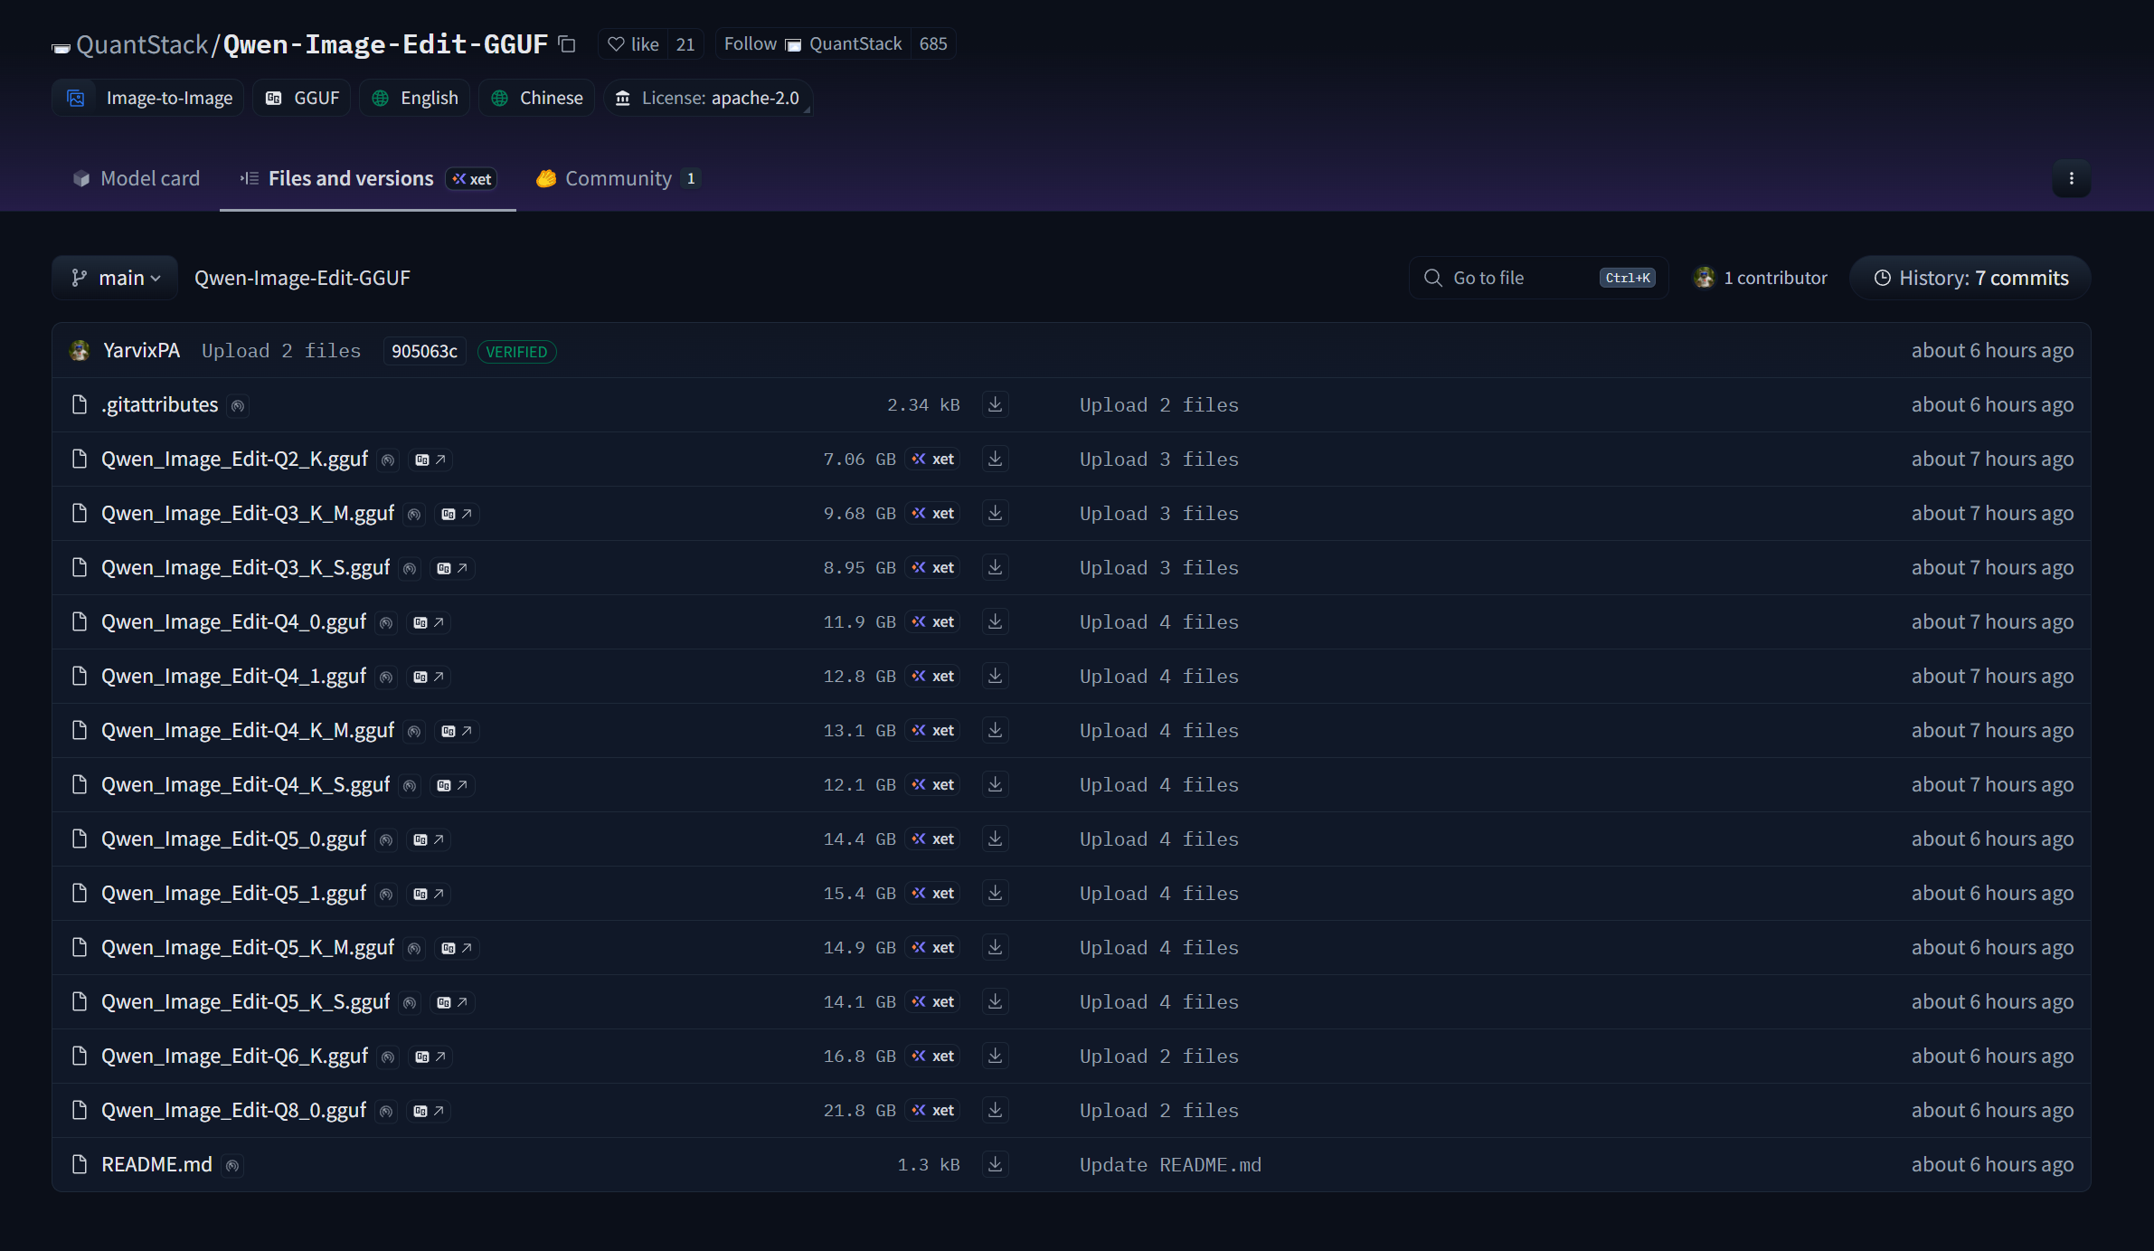
Task: Click the xet badge on Q5_1 row
Action: pyautogui.click(x=933, y=893)
